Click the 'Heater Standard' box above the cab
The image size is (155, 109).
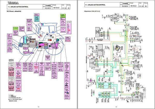(x=37, y=15)
